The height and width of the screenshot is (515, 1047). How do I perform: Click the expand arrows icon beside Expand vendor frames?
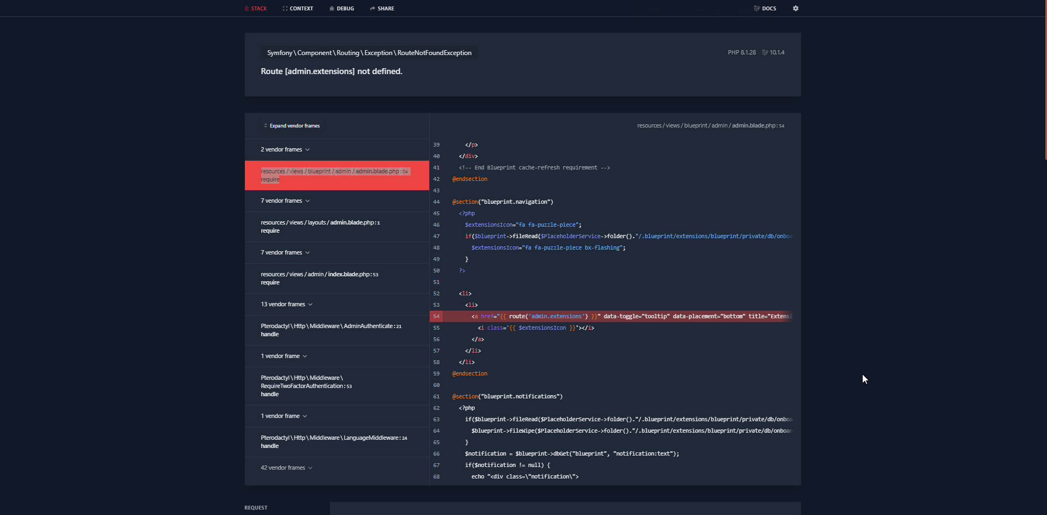[266, 125]
